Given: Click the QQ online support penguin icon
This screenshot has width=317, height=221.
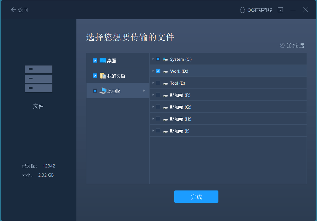Looking at the screenshot, I should click(x=242, y=10).
